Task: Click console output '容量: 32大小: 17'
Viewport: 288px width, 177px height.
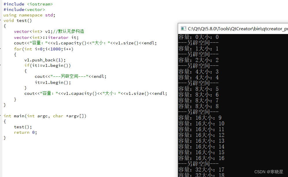Action: pyautogui.click(x=202, y=170)
